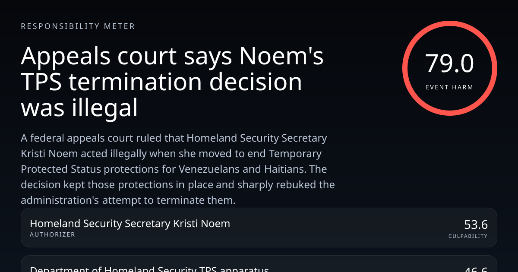Click the 'EVENT HARM' caption in gauge
This screenshot has width=518, height=272.
coord(449,87)
